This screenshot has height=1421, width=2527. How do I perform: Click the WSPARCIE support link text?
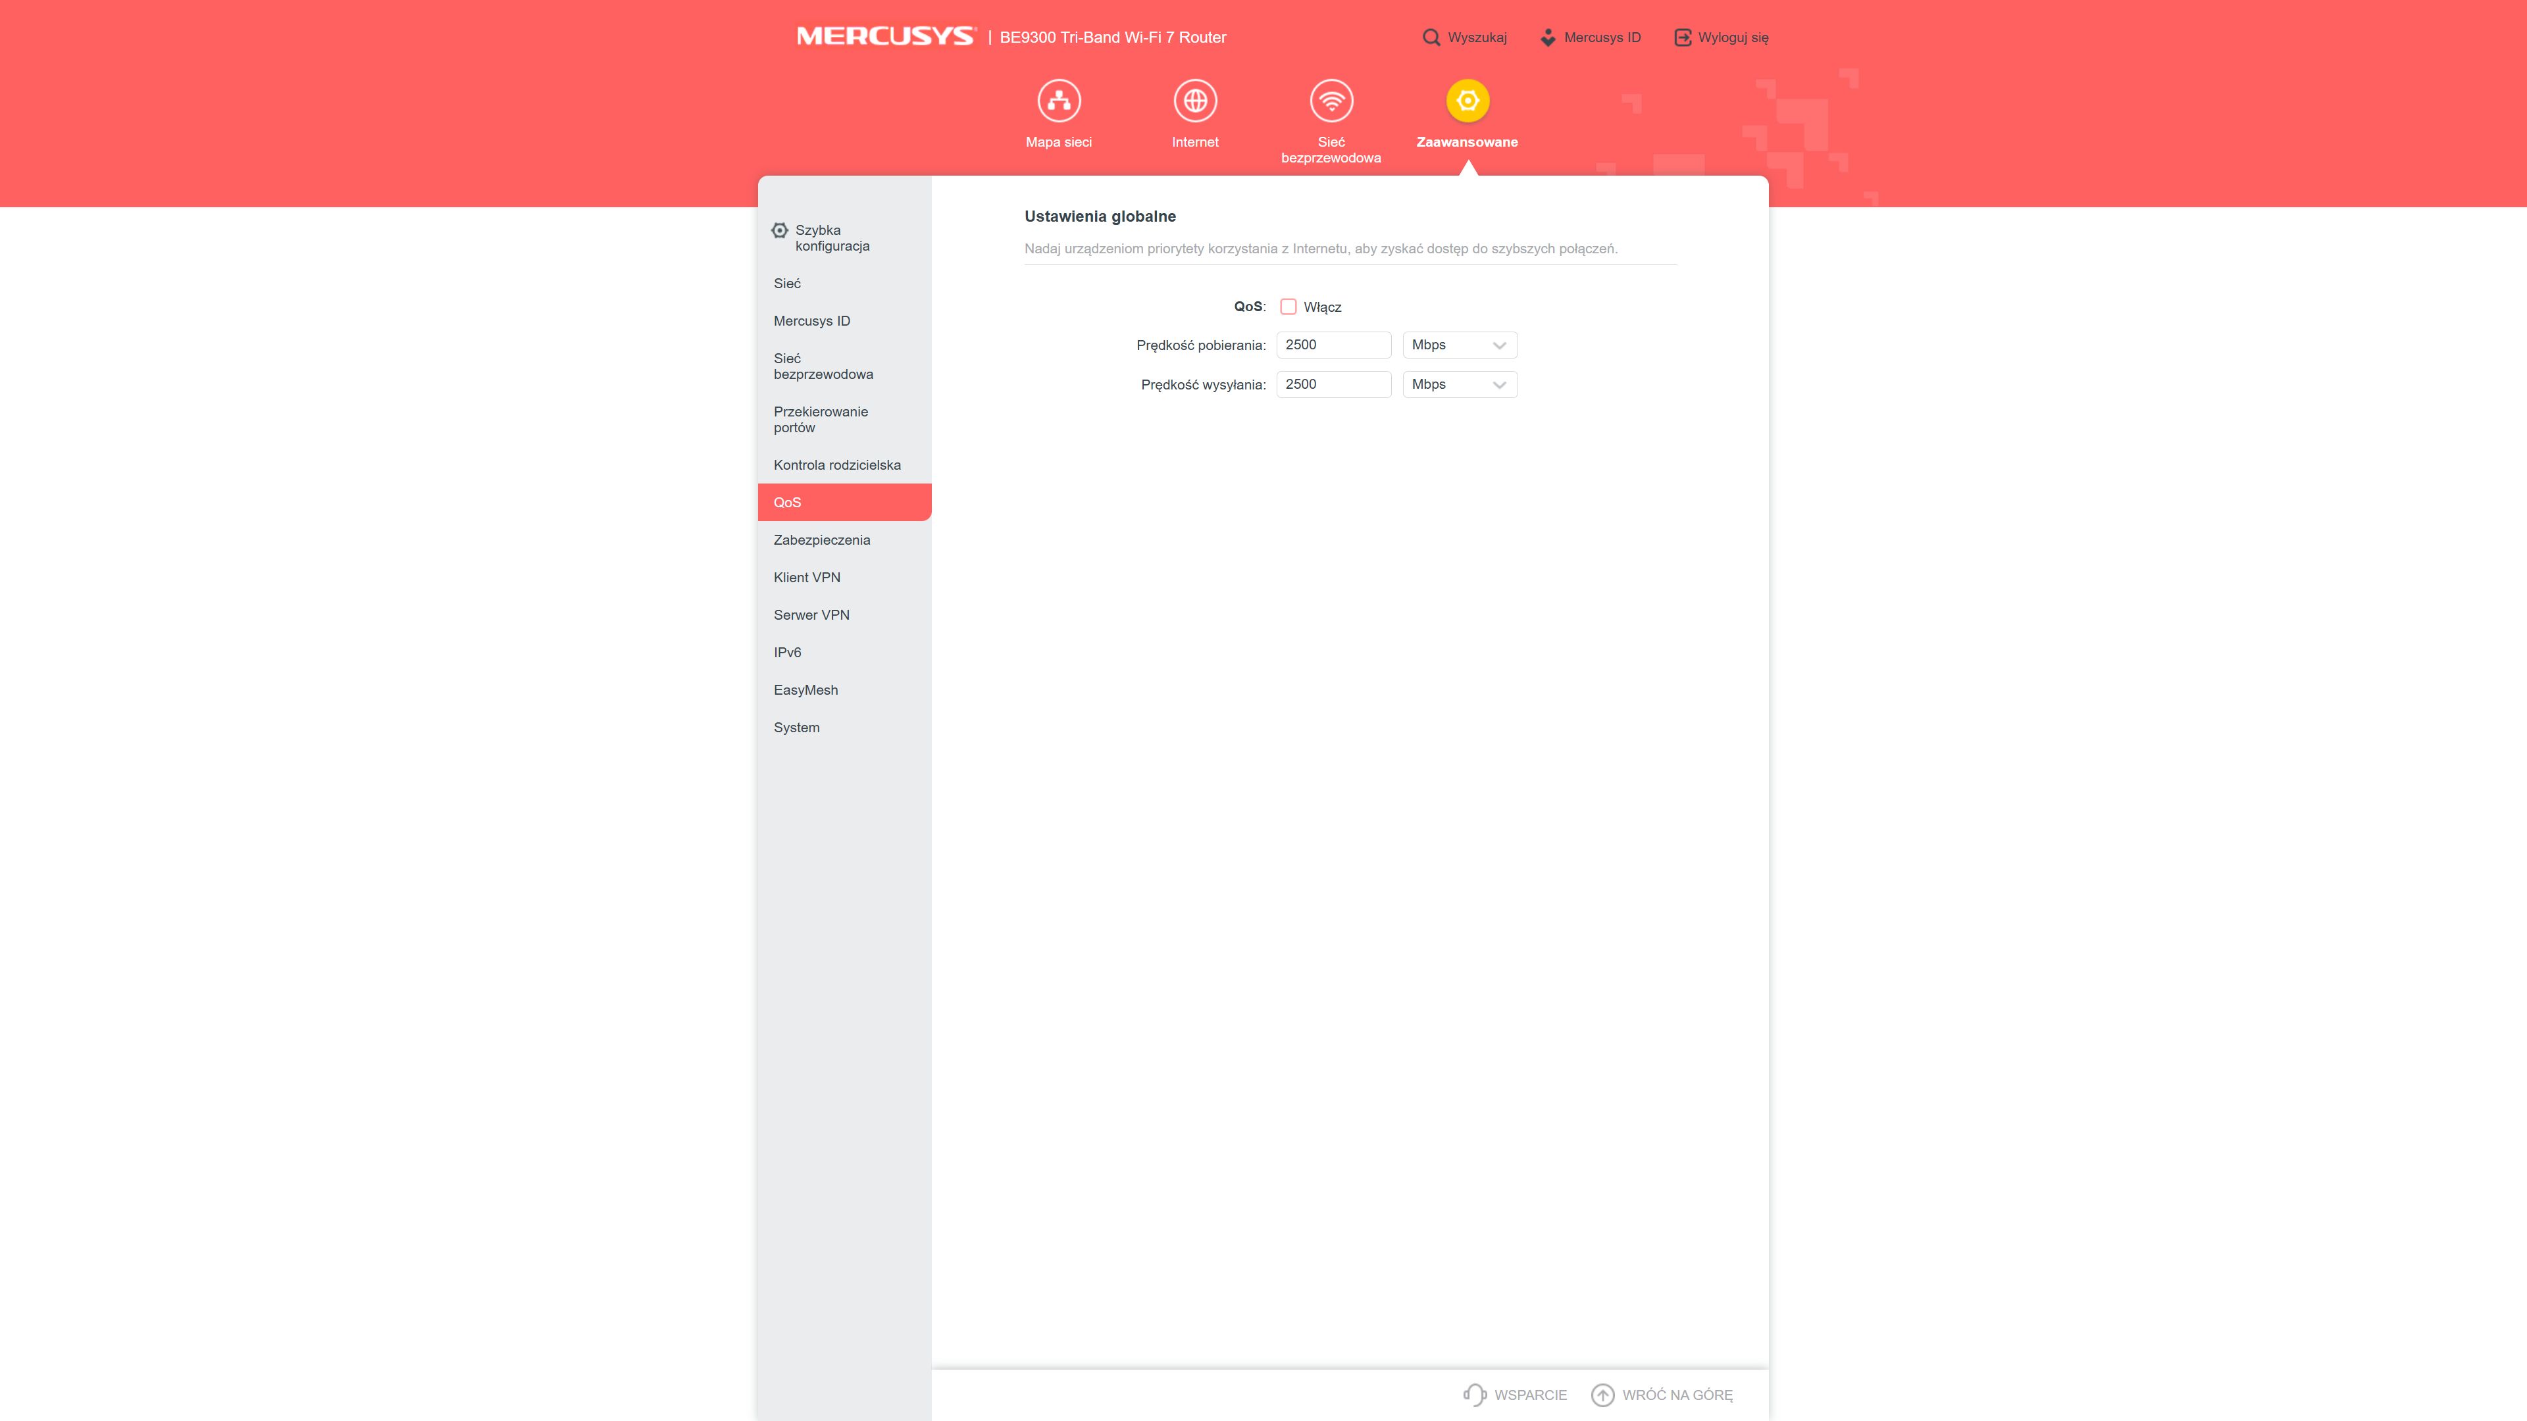[1530, 1395]
